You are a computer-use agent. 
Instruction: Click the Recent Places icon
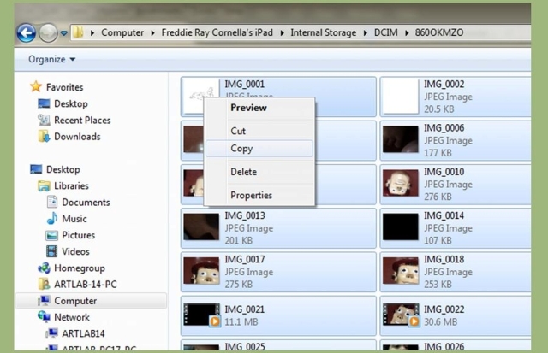[x=44, y=120]
